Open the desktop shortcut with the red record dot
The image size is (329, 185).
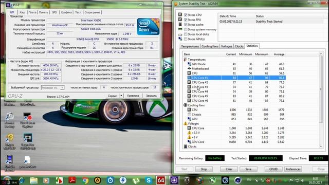click(27, 117)
